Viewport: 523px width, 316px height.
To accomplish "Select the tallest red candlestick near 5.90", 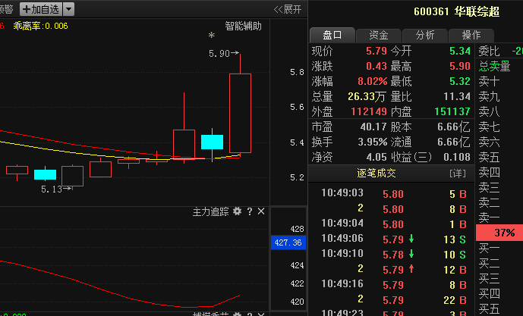I will pos(240,113).
